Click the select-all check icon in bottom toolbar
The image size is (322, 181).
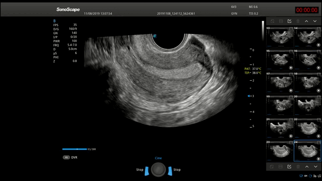click(x=289, y=167)
